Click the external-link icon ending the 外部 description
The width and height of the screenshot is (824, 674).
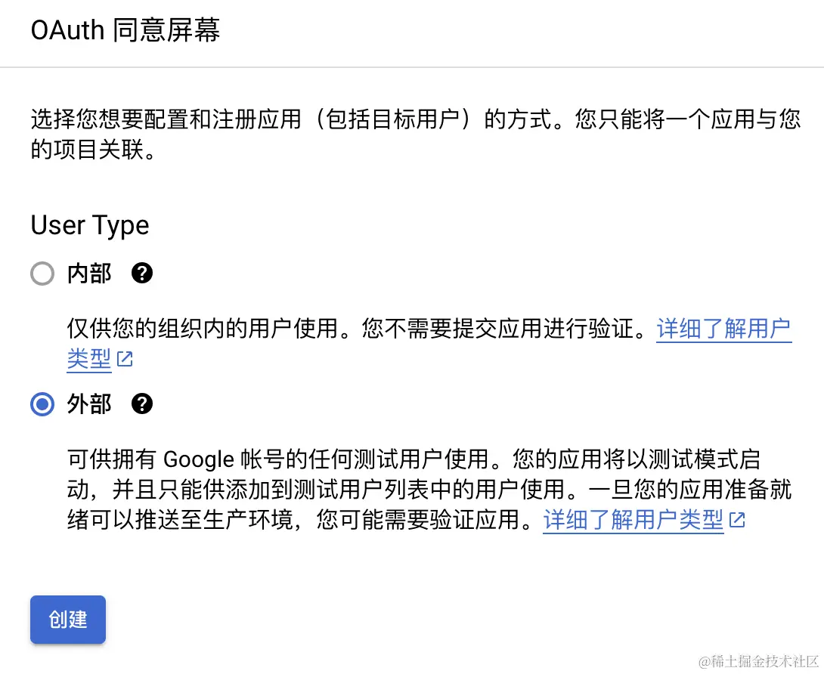737,521
